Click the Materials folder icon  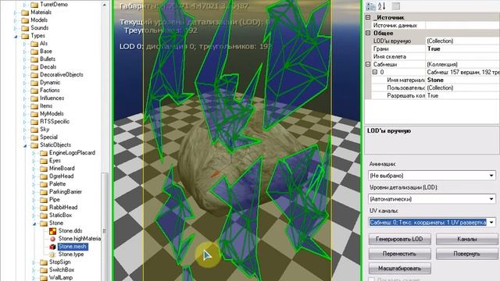[25, 12]
